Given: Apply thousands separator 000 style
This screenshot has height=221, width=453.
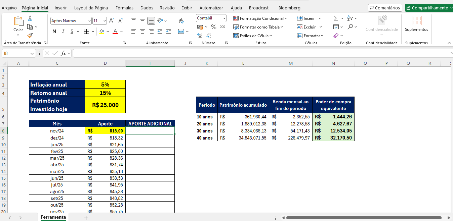Looking at the screenshot, I should pos(222,27).
